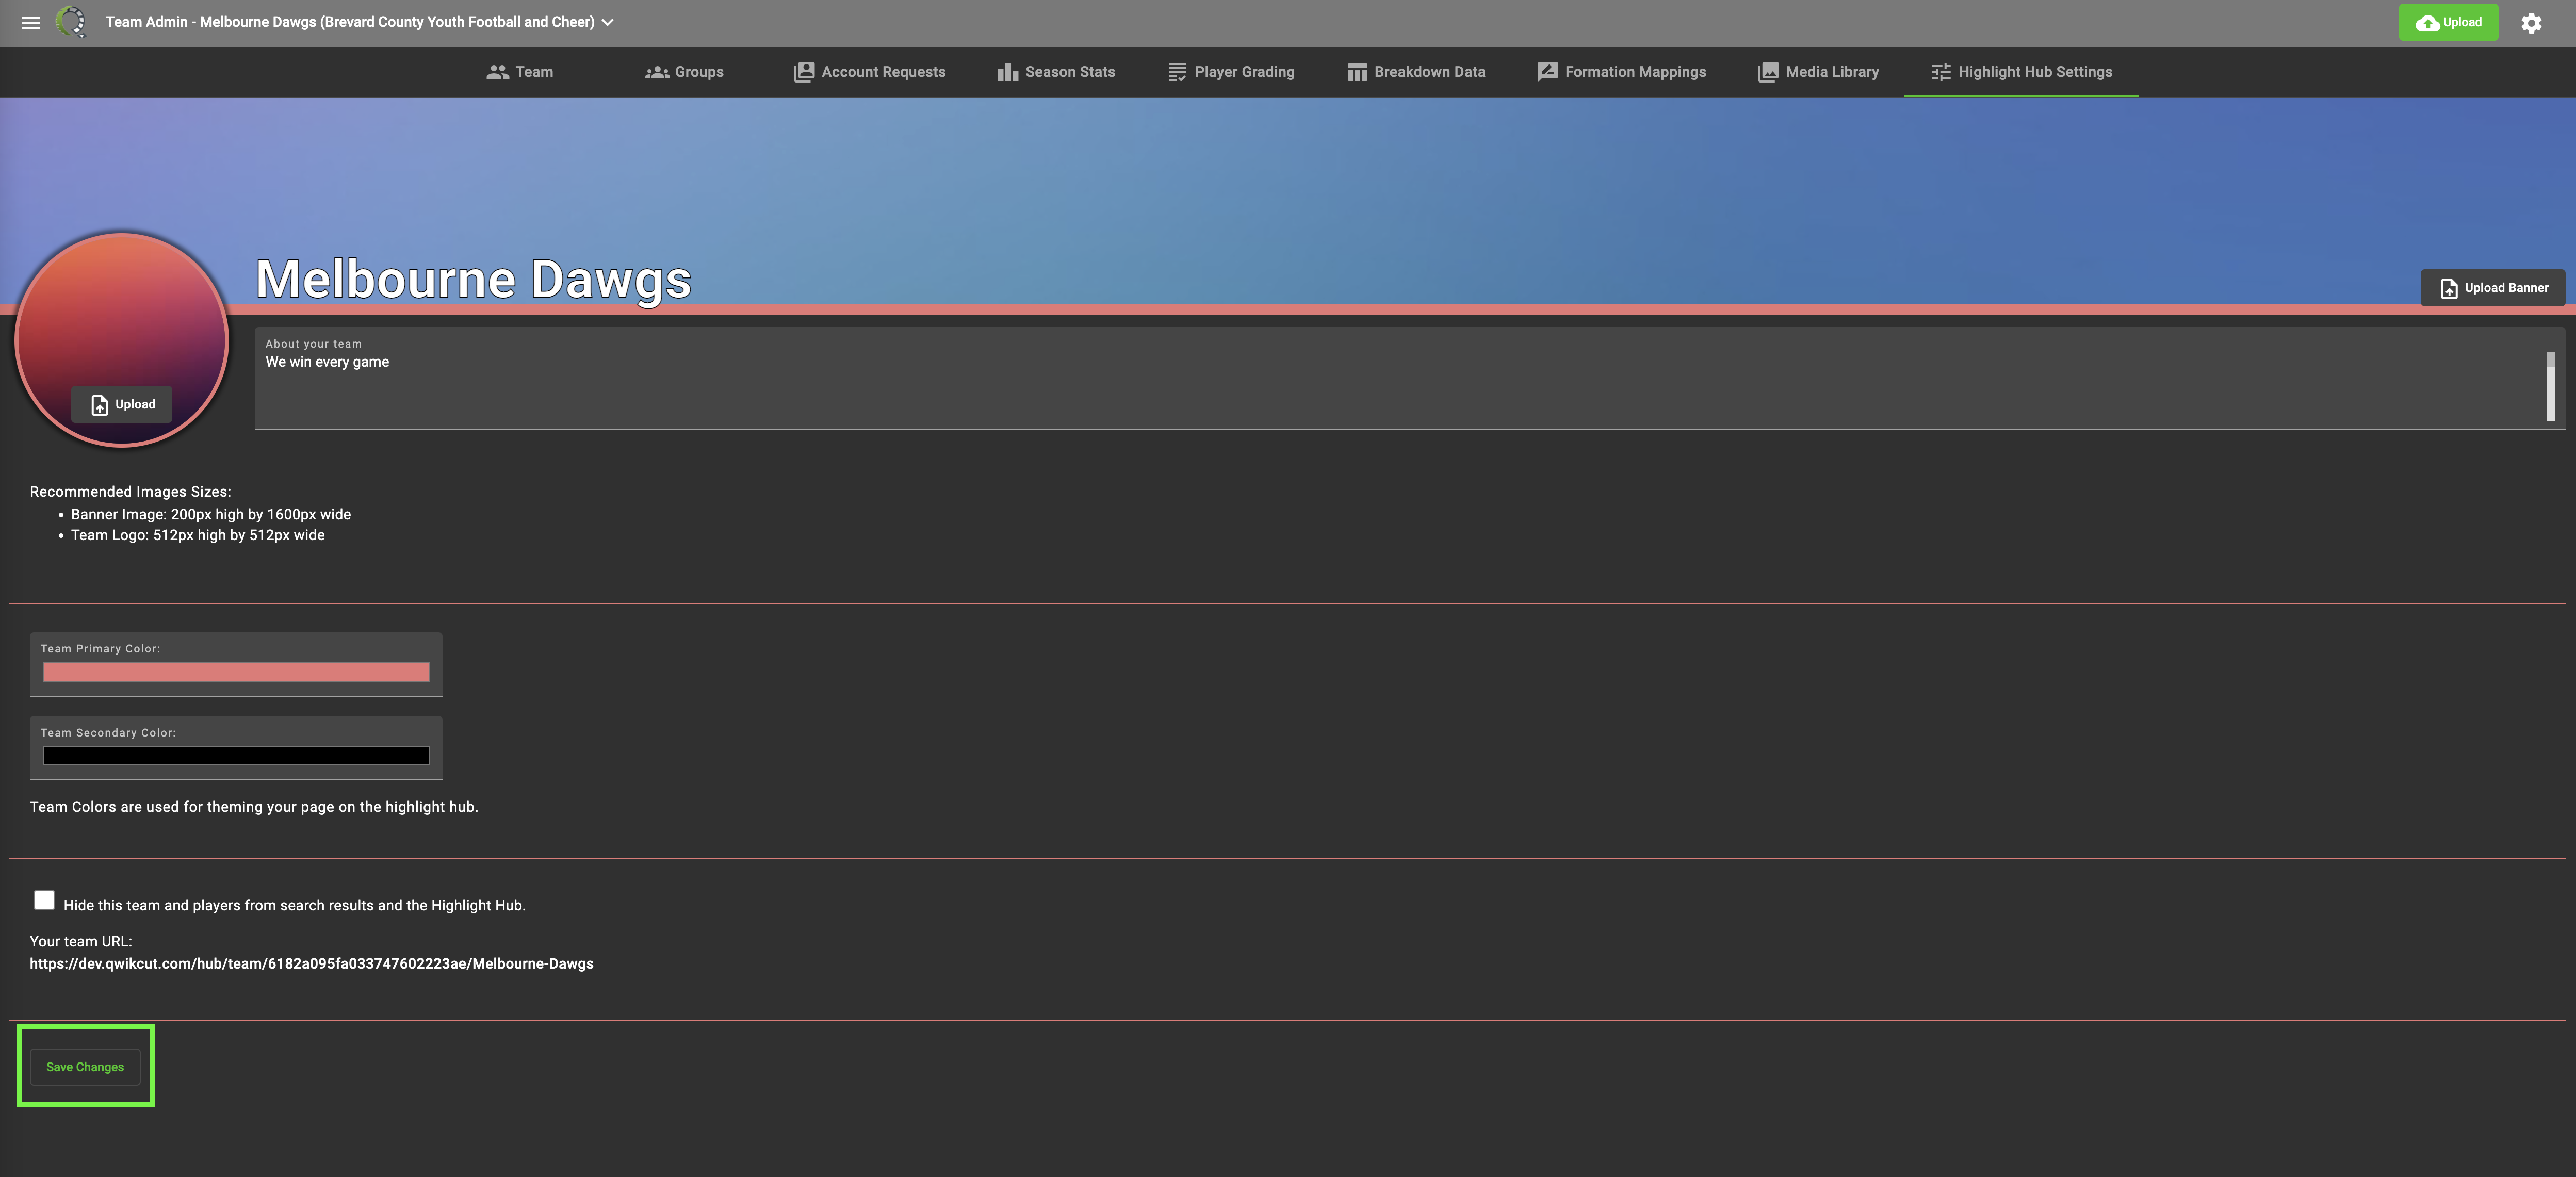
Task: Open the Media Library tab
Action: pyautogui.click(x=1819, y=72)
